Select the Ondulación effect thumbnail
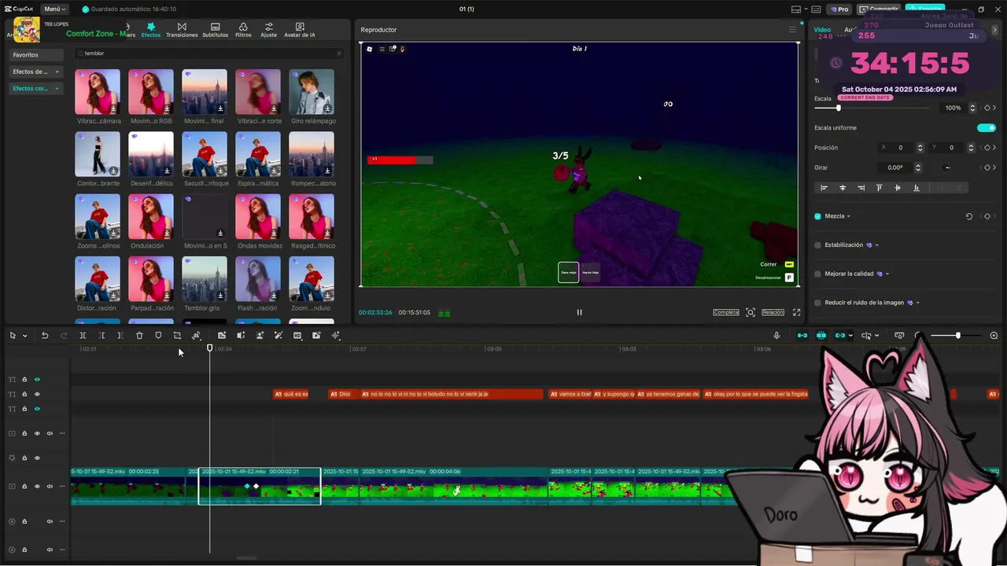 [151, 217]
